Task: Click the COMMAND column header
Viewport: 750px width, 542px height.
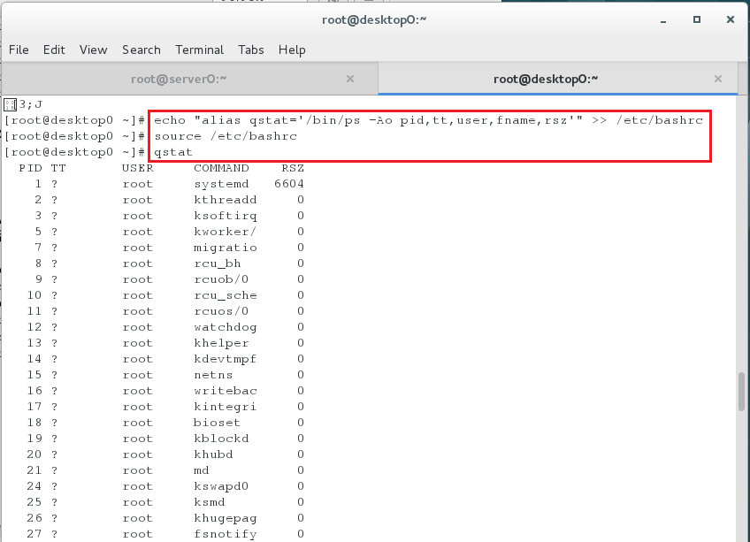Action: click(221, 168)
